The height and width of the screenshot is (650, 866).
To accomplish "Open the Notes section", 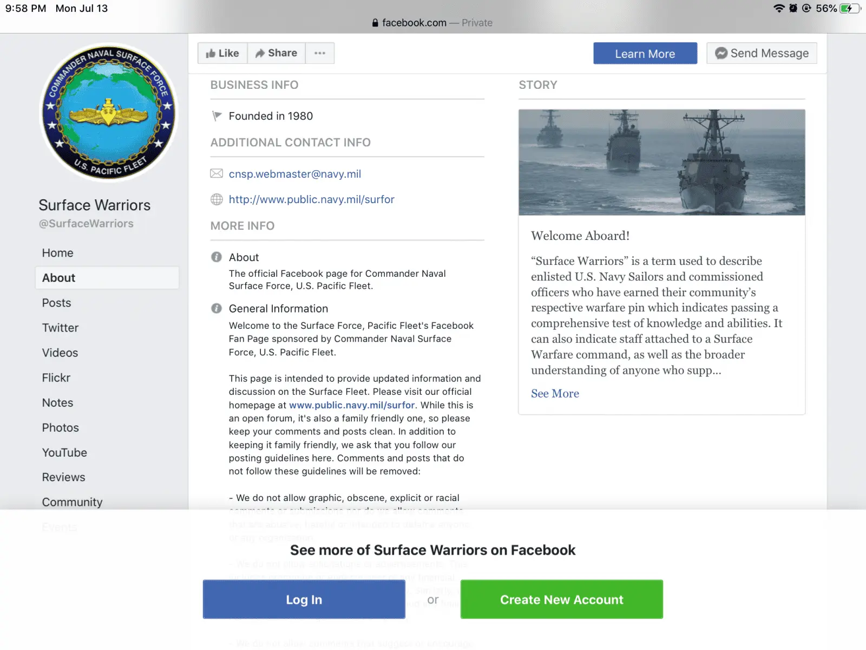I will [58, 402].
